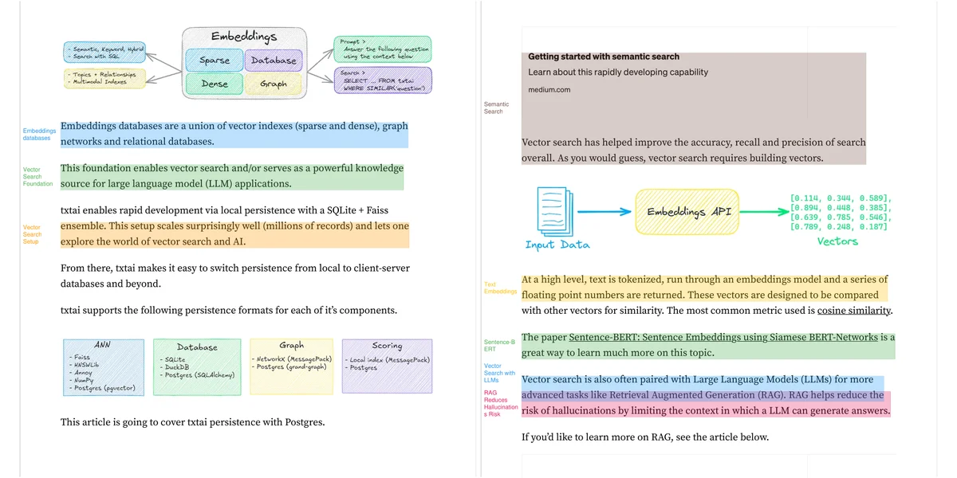The width and height of the screenshot is (957, 478).
Task: Click the blue ANN persistence box
Action: tap(104, 366)
